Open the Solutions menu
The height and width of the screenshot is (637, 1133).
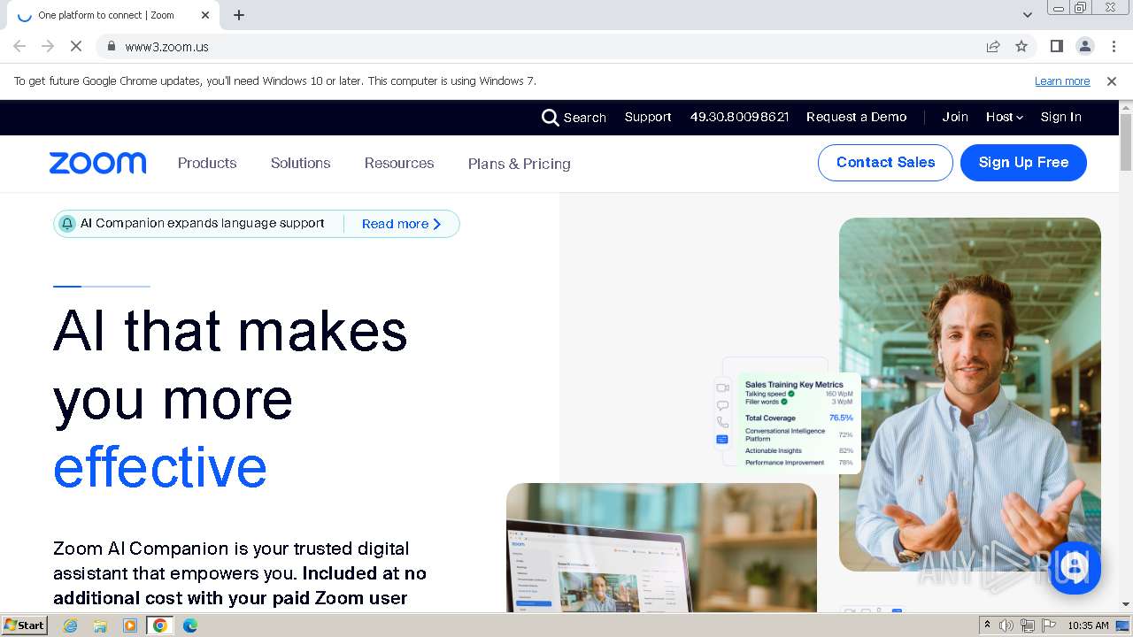[300, 163]
